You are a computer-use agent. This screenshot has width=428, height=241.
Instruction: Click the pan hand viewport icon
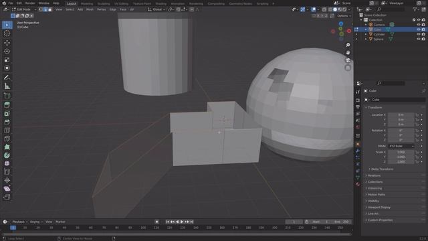pyautogui.click(x=348, y=52)
